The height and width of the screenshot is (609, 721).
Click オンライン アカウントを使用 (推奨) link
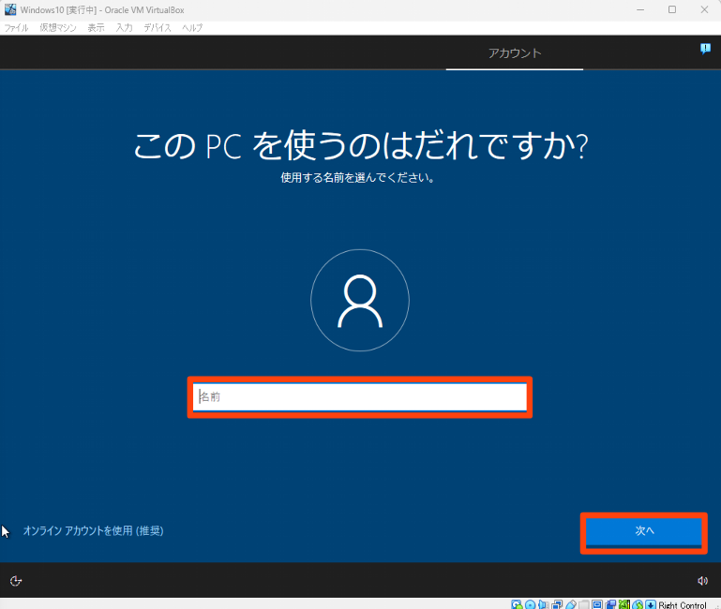point(94,531)
